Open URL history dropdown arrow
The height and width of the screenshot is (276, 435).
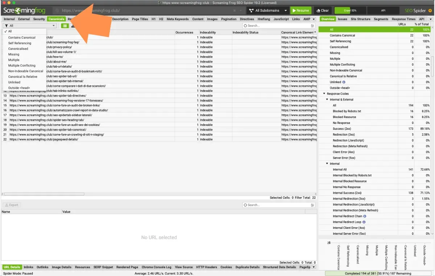pos(241,11)
